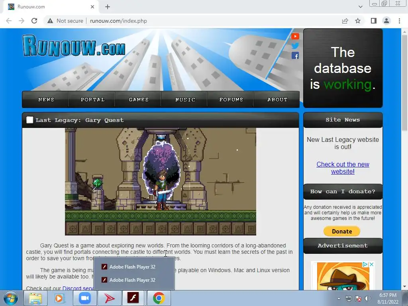Viewport: 408px width, 306px height.
Task: Open the FORUMS navigation tab
Action: click(231, 99)
